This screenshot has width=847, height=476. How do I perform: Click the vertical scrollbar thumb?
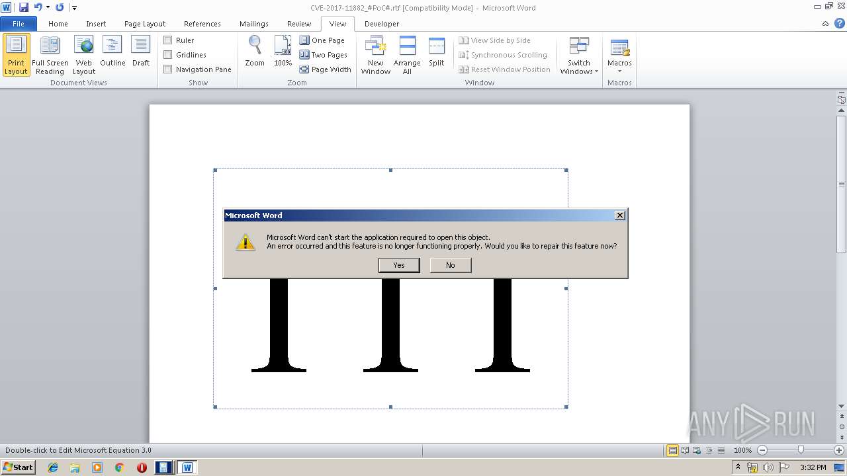point(842,184)
